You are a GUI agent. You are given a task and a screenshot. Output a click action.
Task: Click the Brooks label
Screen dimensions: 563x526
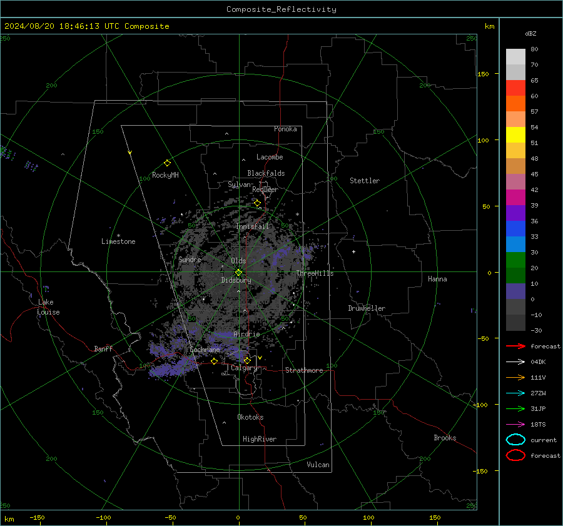[445, 438]
